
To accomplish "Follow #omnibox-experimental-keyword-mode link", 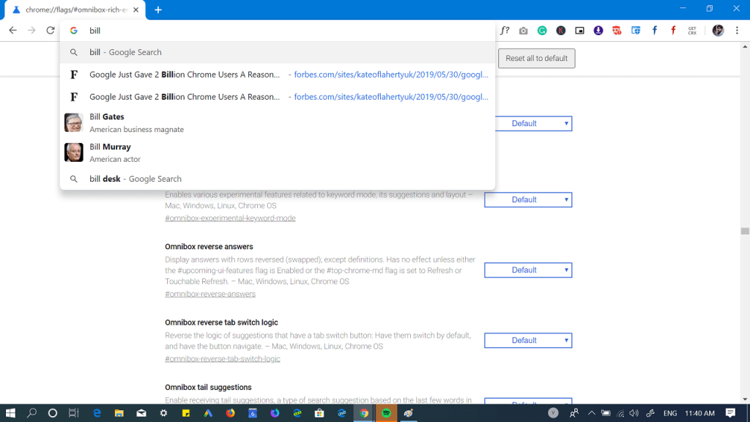I will point(230,218).
